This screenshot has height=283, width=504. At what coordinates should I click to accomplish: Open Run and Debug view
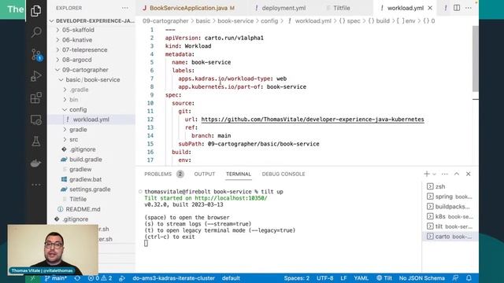tap(36, 76)
